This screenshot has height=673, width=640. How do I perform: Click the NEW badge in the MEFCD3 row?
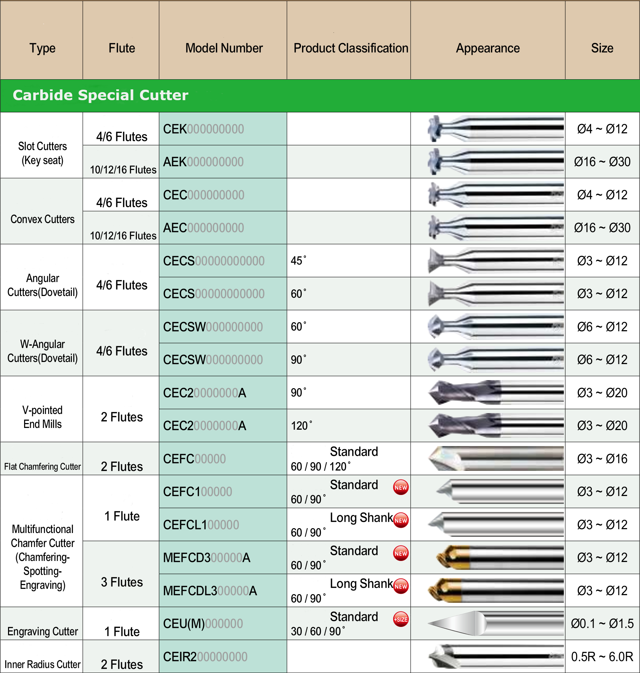click(401, 553)
